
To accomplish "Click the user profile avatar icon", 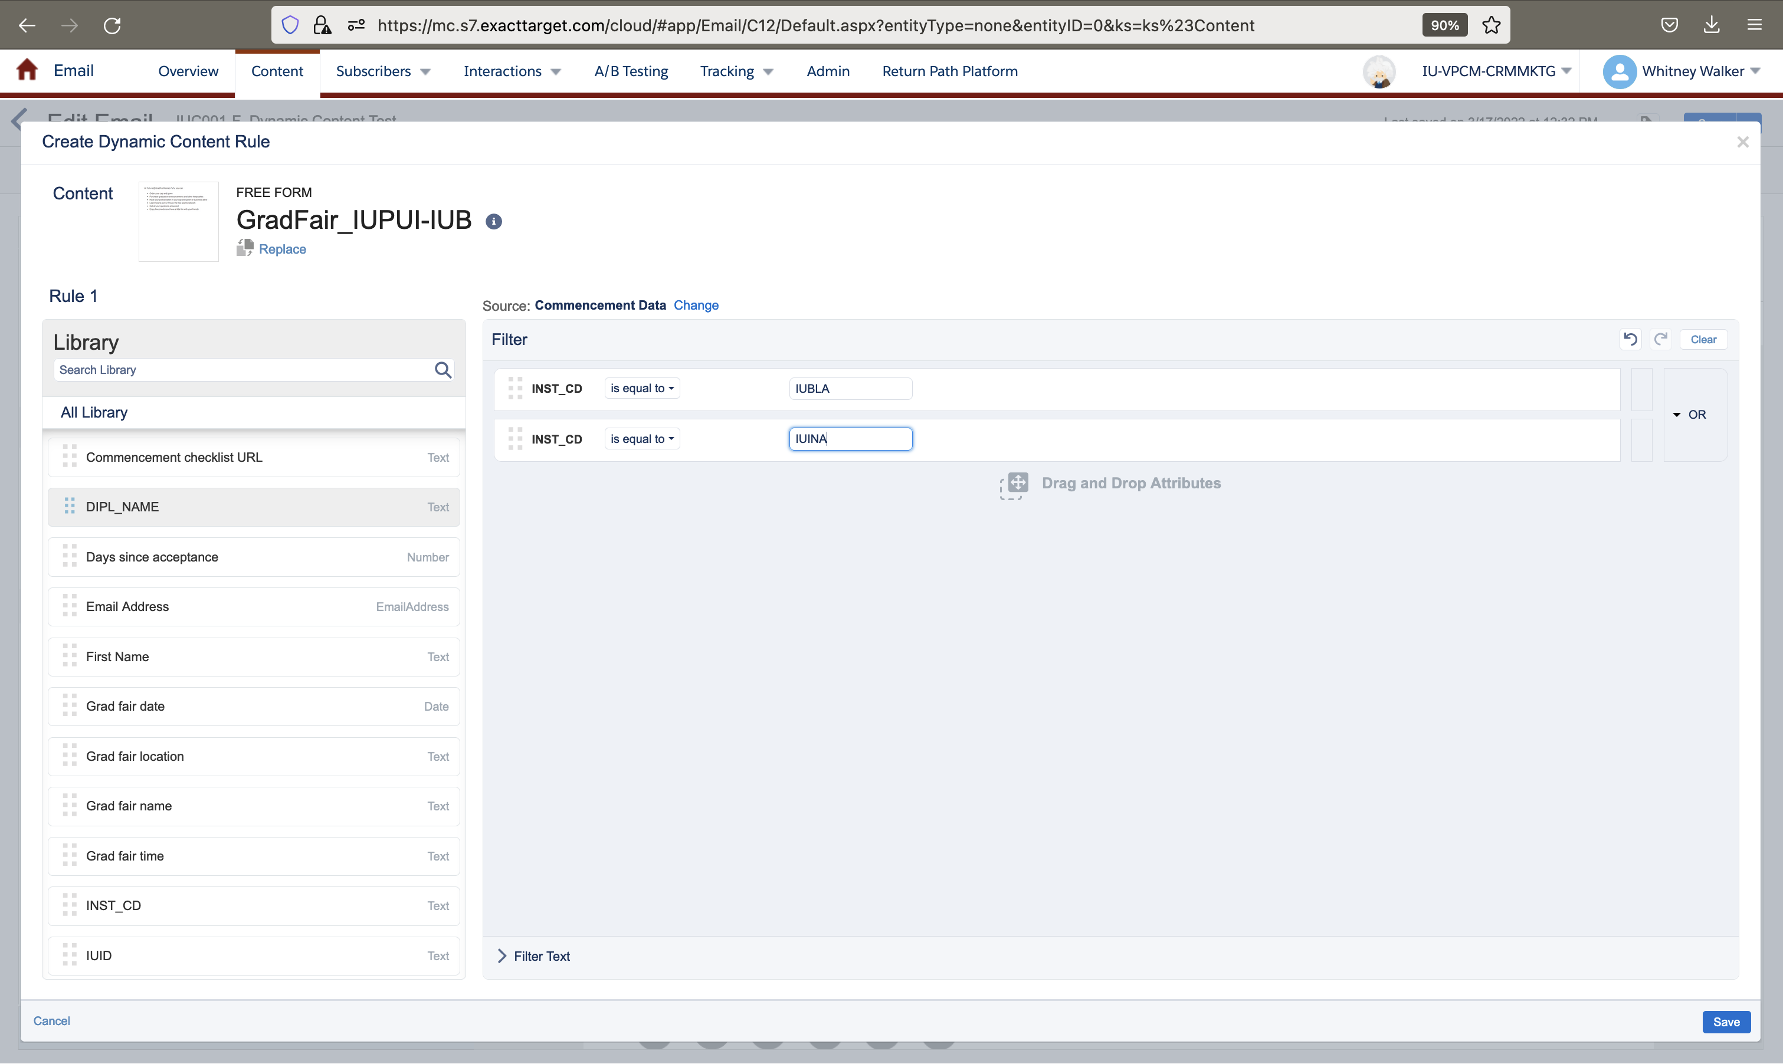I will [1619, 72].
